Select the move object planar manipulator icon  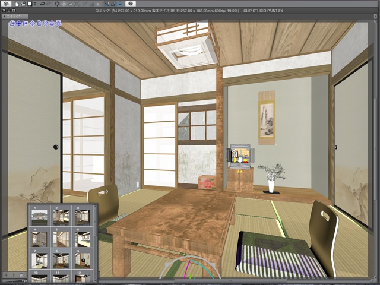pos(32,24)
